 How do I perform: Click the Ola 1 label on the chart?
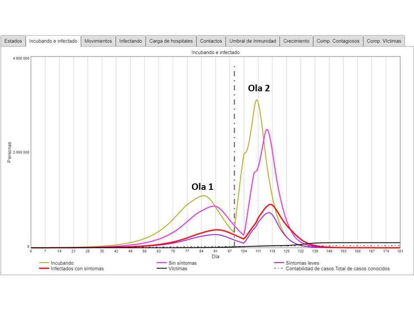(202, 187)
